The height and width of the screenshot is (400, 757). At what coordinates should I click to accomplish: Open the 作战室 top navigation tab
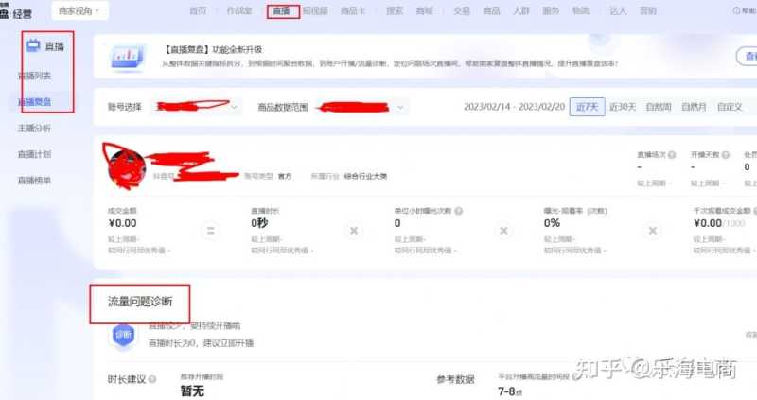pos(239,11)
